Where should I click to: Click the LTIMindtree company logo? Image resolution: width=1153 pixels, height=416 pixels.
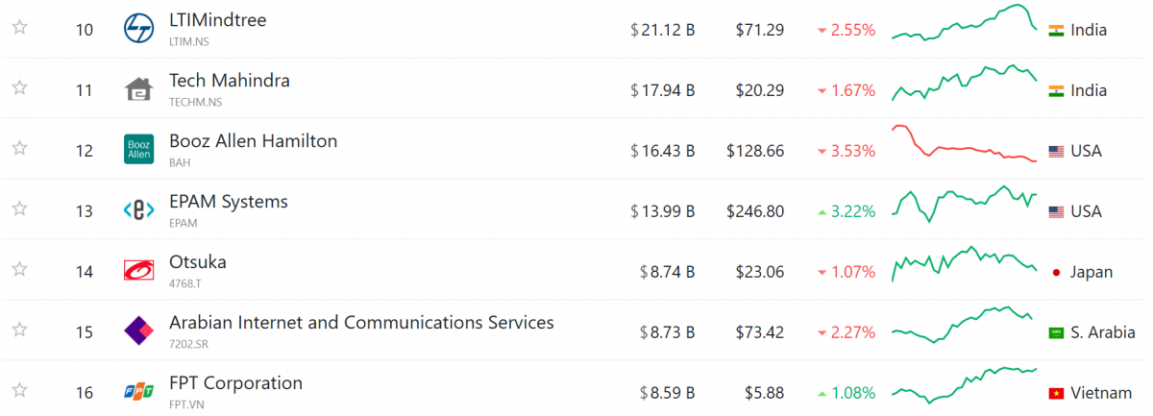click(x=139, y=29)
